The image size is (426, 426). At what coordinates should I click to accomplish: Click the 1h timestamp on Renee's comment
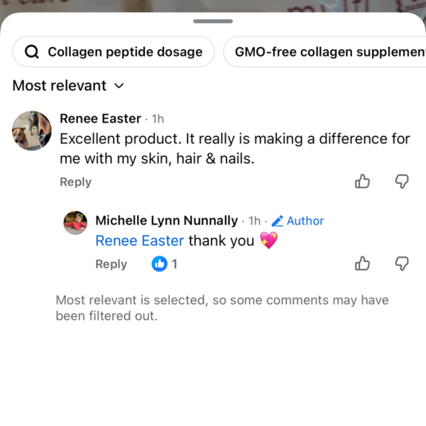point(158,119)
